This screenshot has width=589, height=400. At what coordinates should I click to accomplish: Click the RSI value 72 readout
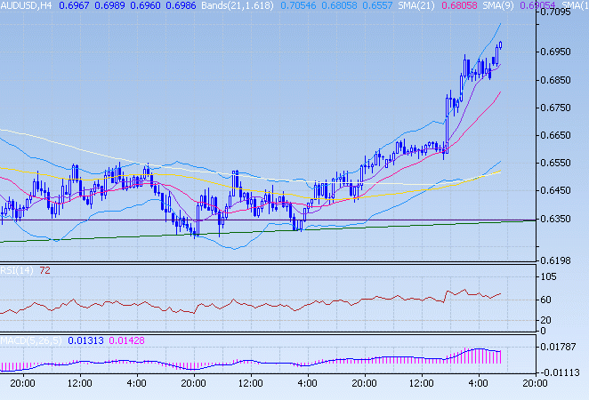[x=44, y=269]
